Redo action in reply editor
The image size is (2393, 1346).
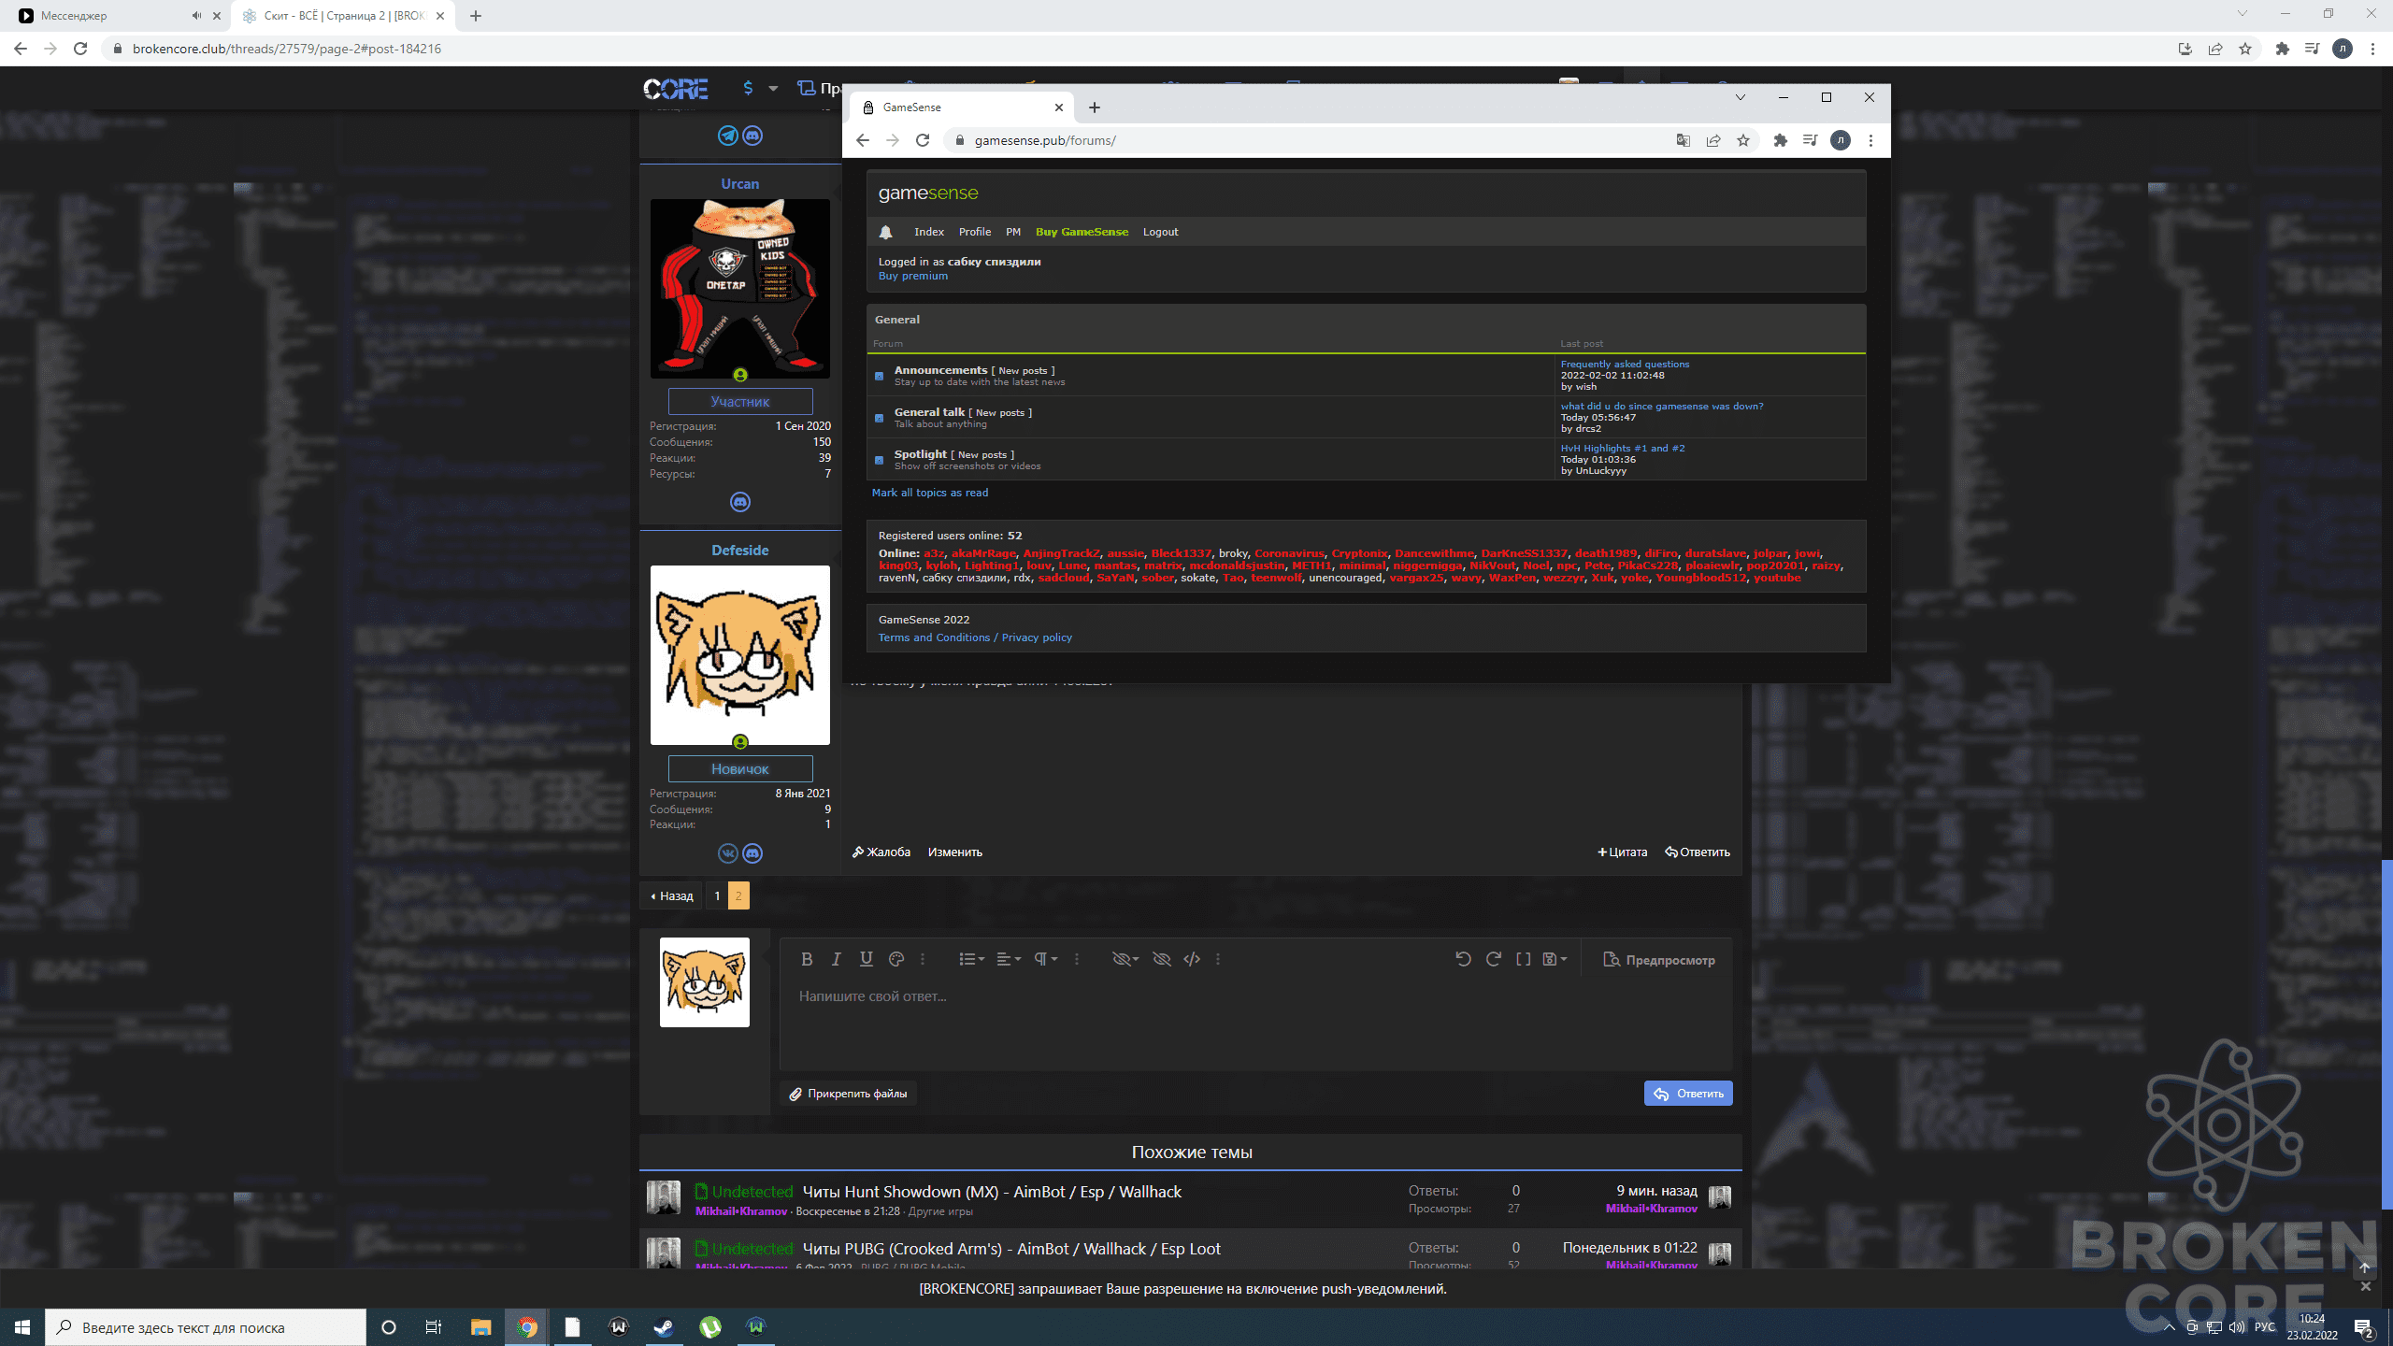point(1494,959)
